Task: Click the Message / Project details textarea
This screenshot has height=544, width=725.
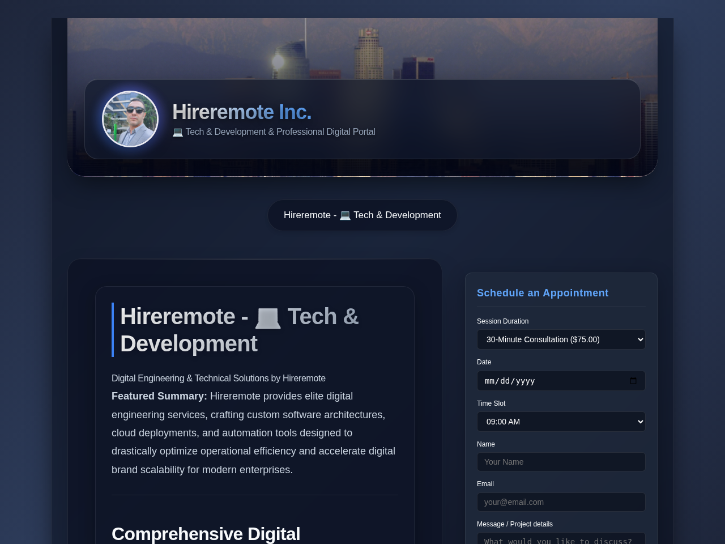Action: tap(561, 538)
